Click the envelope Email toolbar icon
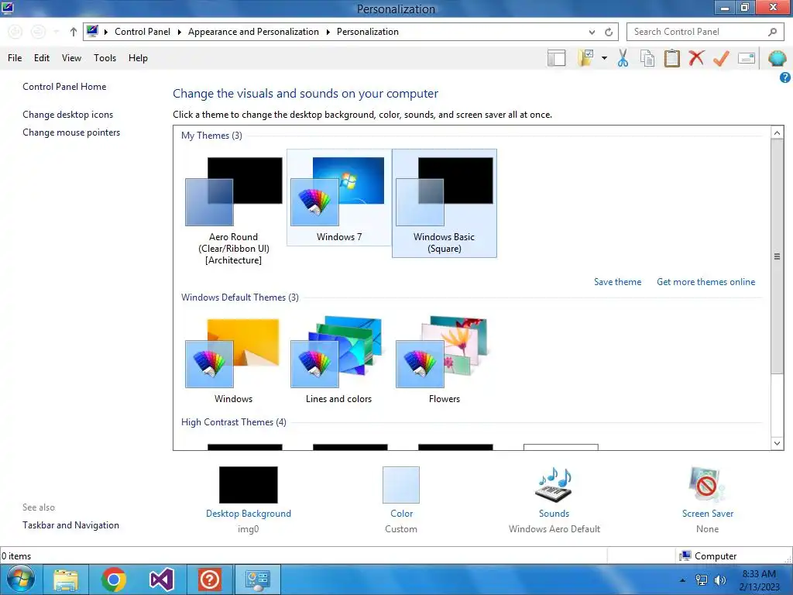The height and width of the screenshot is (595, 793). [747, 58]
